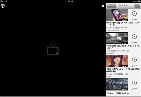Tap the battery 100% indicator
Viewport: 141px width, 97px height.
tap(136, 1)
